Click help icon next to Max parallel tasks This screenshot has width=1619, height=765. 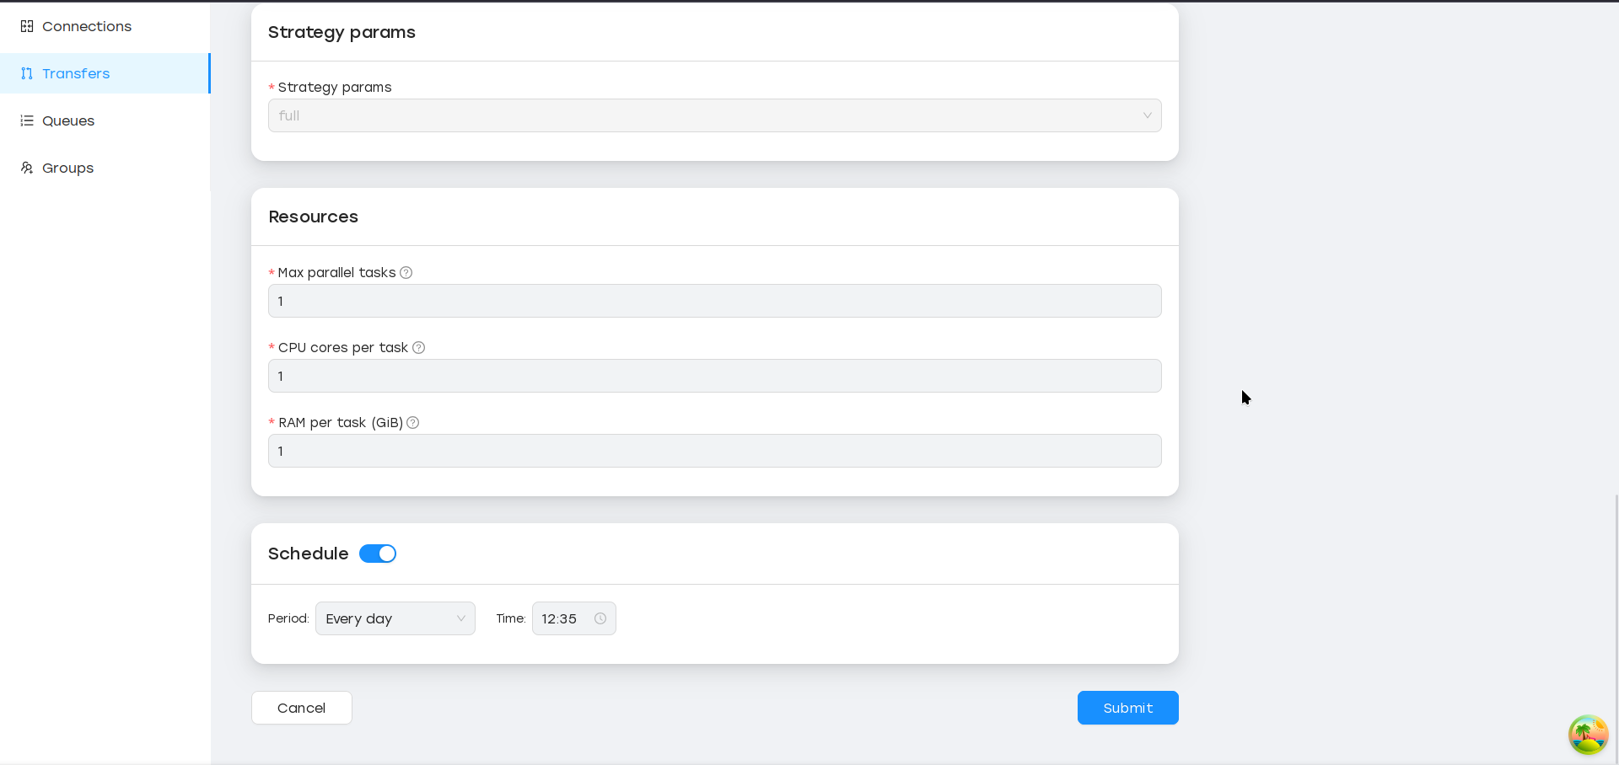pyautogui.click(x=406, y=272)
